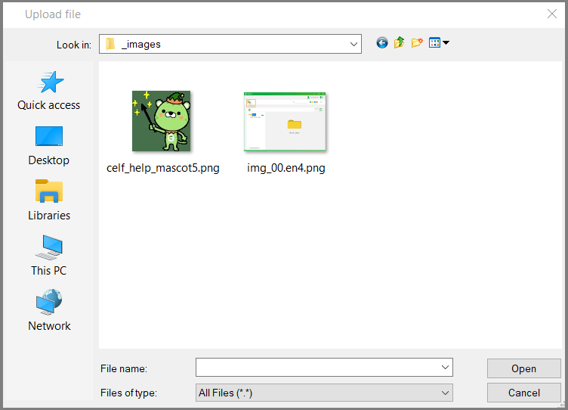568x410 pixels.
Task: Click the _images folder icon in Look in
Action: tap(110, 44)
